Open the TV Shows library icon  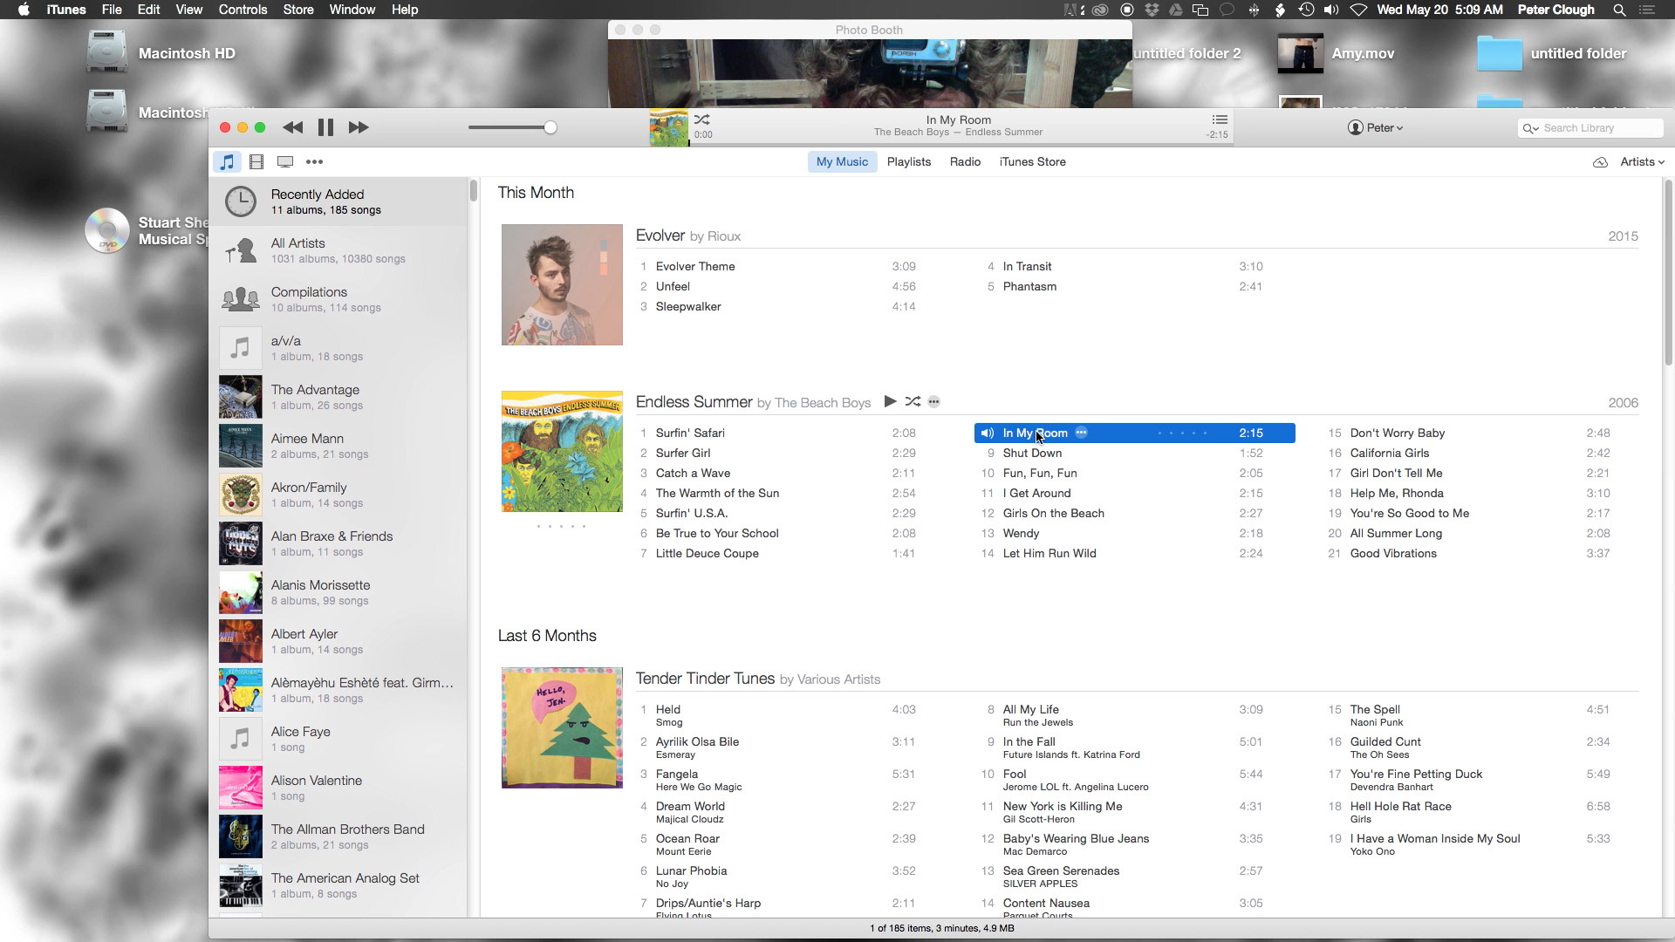tap(284, 162)
